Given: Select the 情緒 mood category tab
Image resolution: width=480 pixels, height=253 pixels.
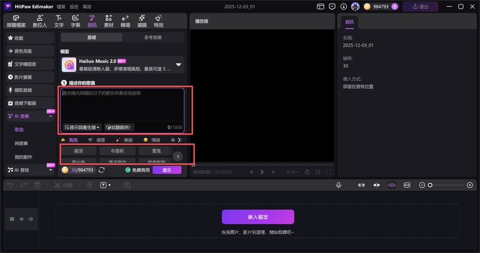Looking at the screenshot, I should coord(152,140).
